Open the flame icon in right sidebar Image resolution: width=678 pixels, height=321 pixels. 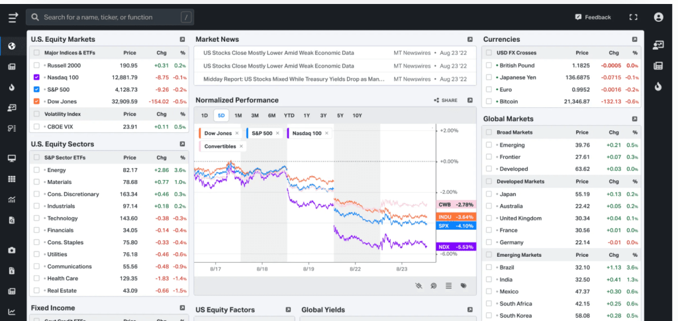point(658,87)
